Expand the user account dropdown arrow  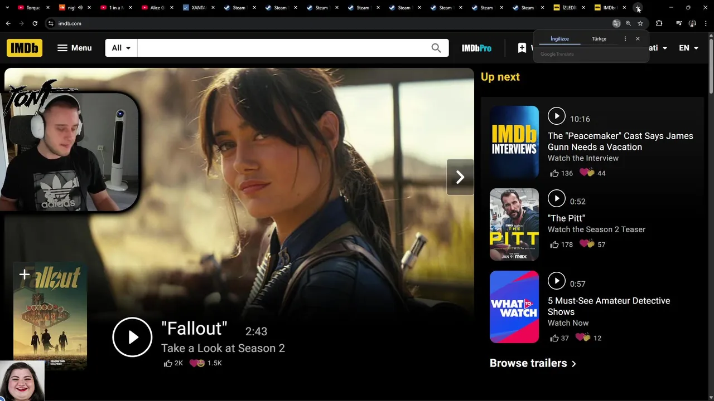[x=664, y=48]
